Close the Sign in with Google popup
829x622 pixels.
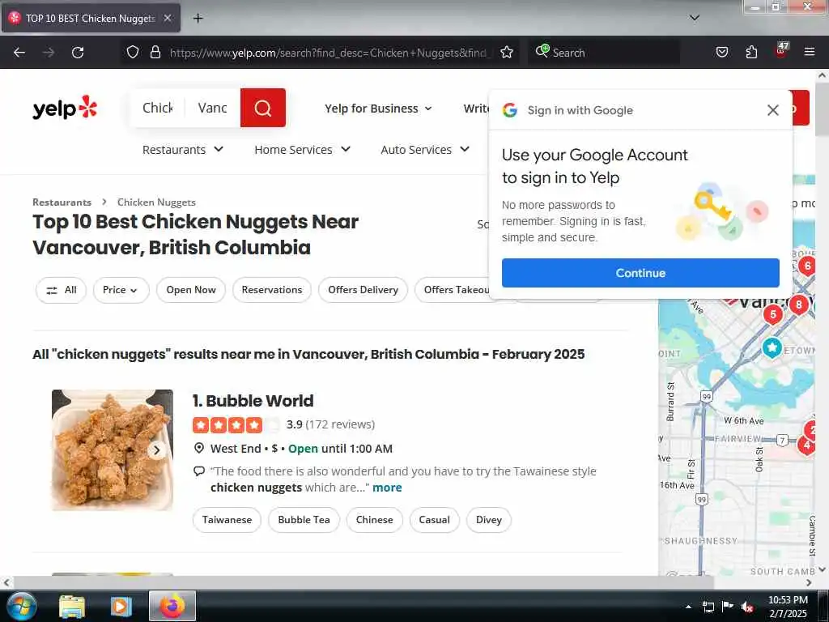click(772, 110)
